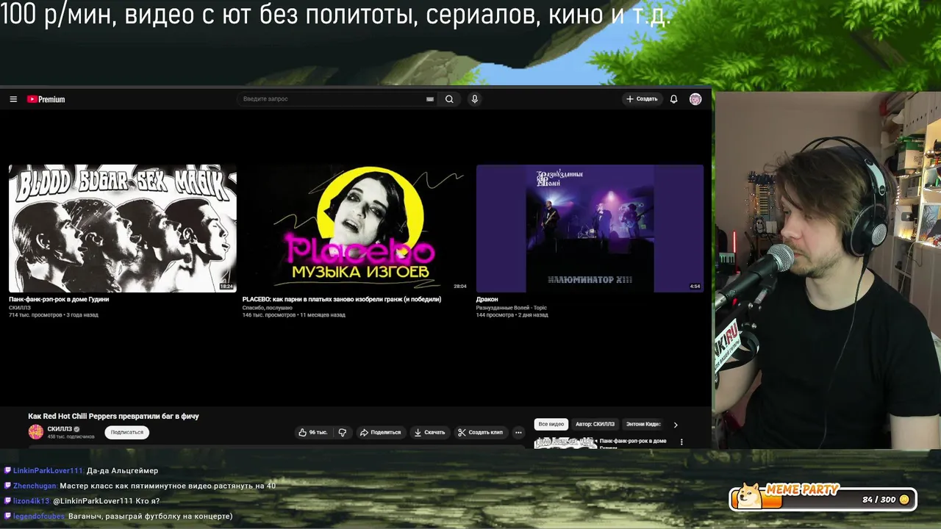This screenshot has height=529, width=941.
Task: Open Blood Sugar Sex Magik video thumbnail
Action: (x=123, y=228)
